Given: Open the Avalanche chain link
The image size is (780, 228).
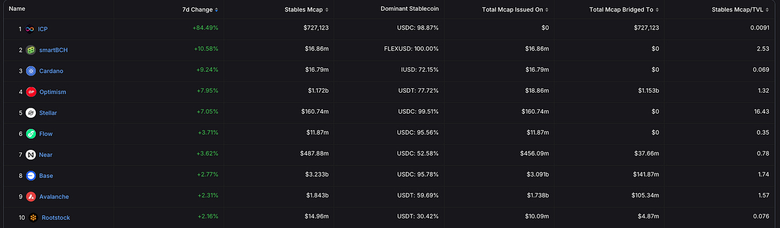Looking at the screenshot, I should (x=54, y=196).
